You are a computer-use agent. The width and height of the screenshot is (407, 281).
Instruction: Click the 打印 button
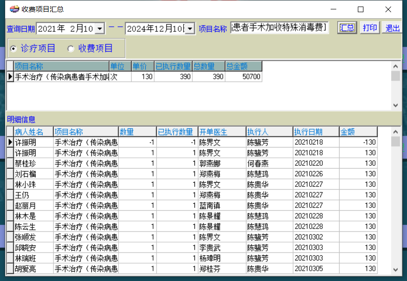point(370,28)
